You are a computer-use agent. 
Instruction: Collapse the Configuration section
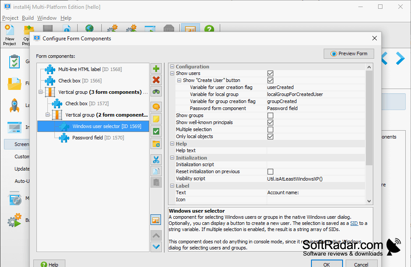(172, 67)
